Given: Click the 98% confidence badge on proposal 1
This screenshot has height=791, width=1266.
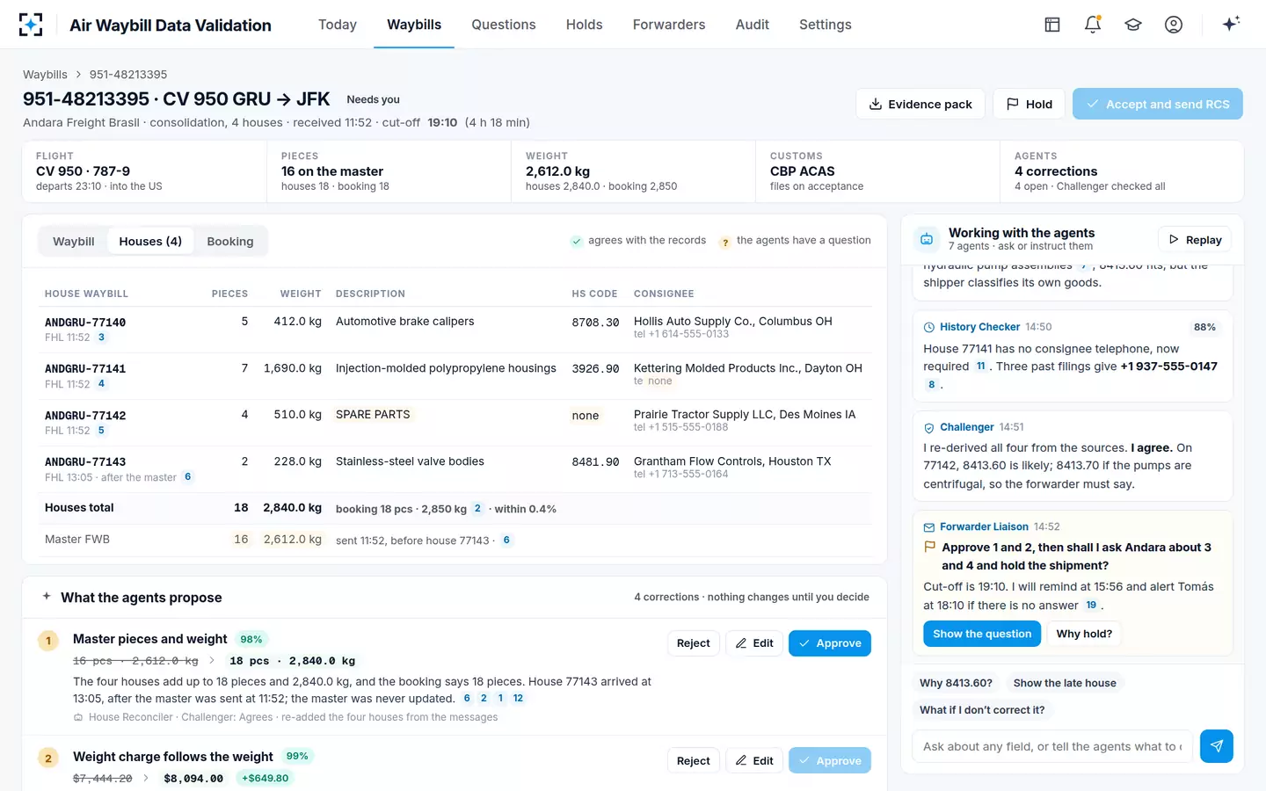Looking at the screenshot, I should pos(251,639).
